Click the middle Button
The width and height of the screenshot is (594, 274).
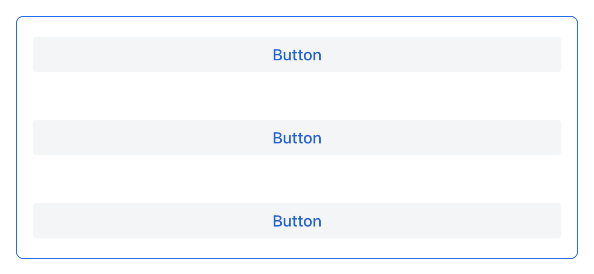(x=297, y=137)
